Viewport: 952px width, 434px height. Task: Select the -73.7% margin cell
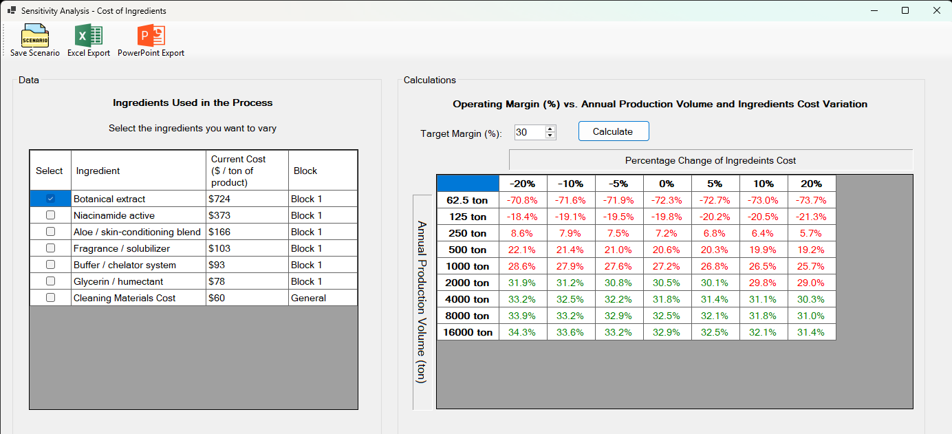(812, 200)
